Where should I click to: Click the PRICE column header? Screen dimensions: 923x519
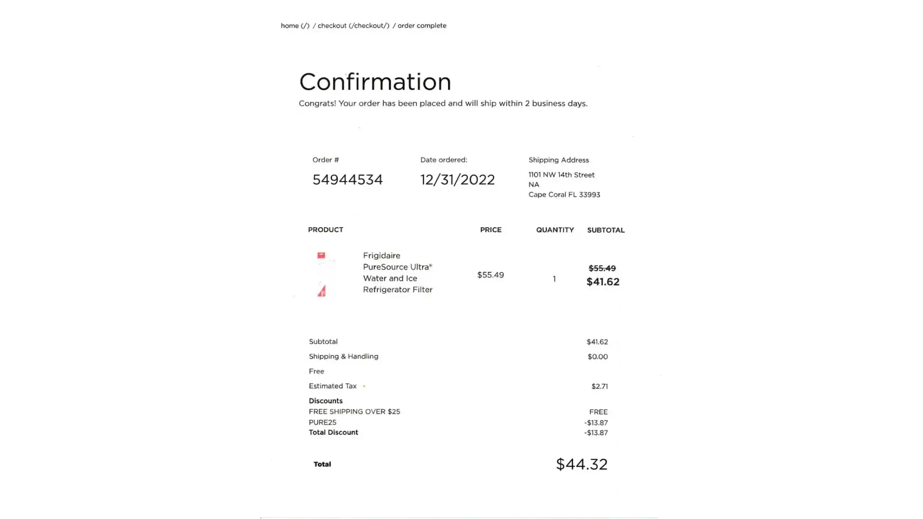[x=491, y=230]
